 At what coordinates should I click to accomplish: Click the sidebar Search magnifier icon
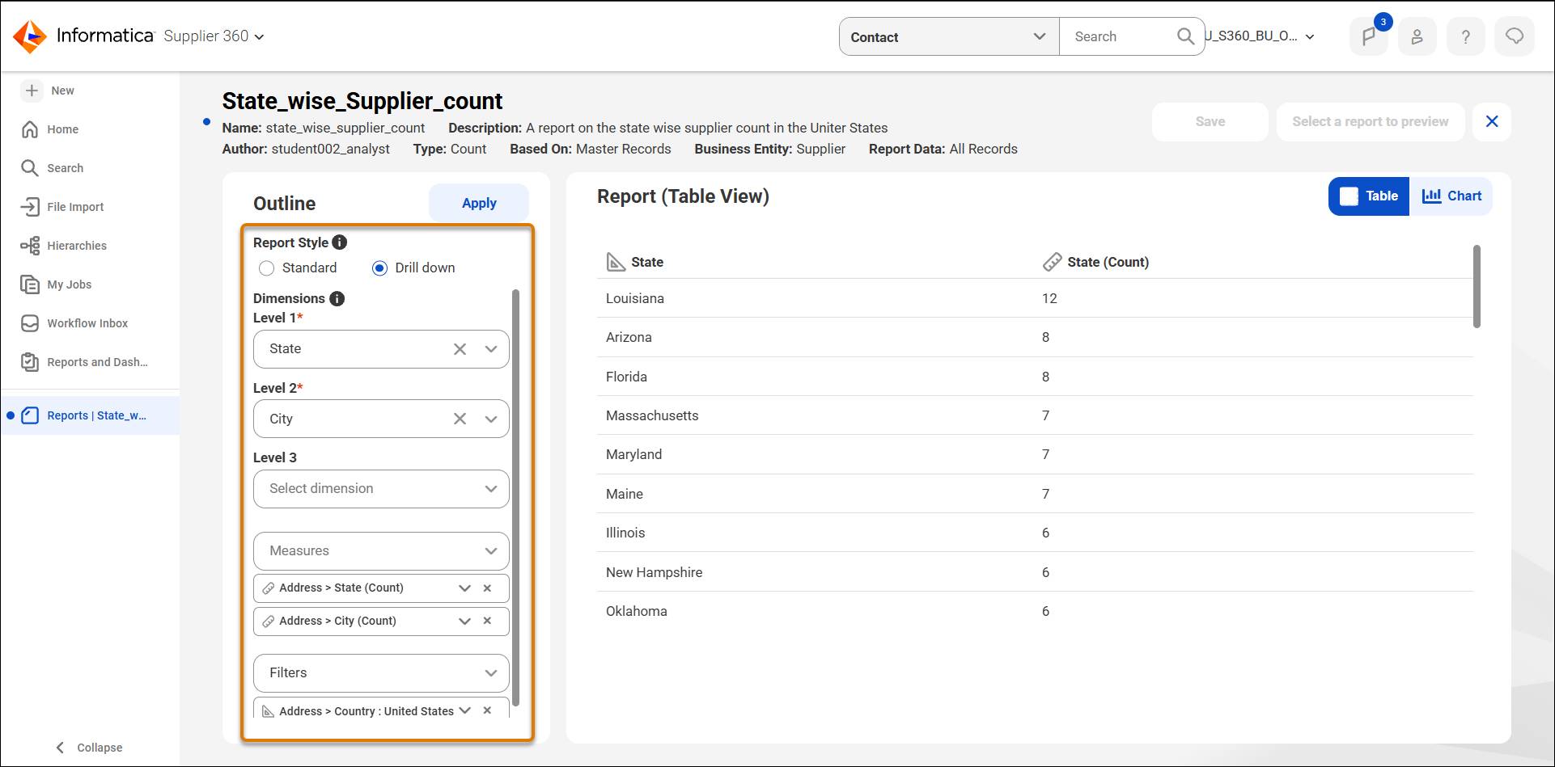point(30,168)
